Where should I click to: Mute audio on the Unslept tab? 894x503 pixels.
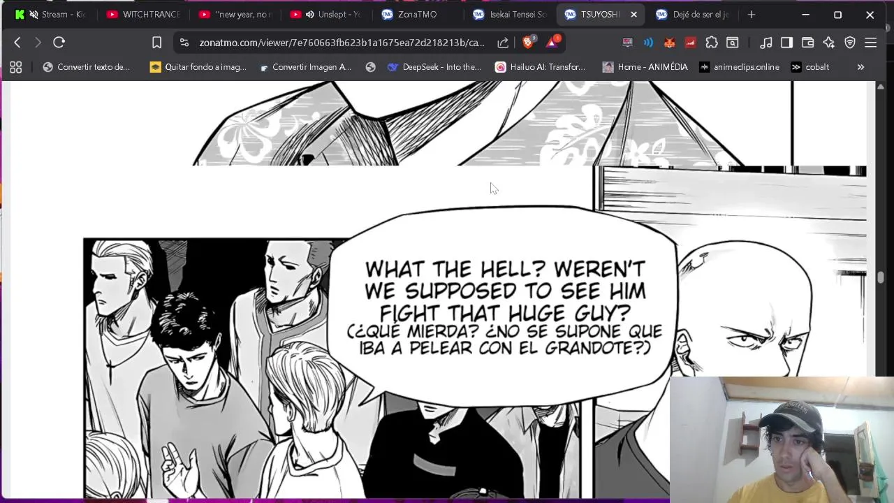tap(309, 15)
